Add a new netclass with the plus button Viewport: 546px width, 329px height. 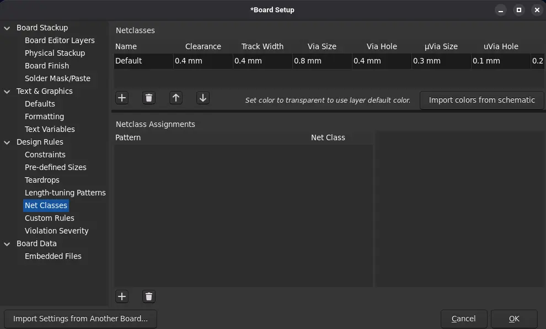[x=122, y=98]
